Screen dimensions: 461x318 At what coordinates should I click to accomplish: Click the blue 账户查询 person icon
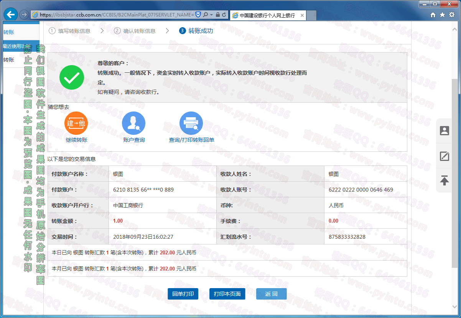tap(134, 123)
